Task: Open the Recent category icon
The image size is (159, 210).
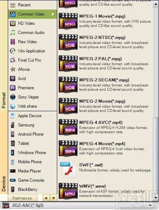Action: [x=13, y=5]
